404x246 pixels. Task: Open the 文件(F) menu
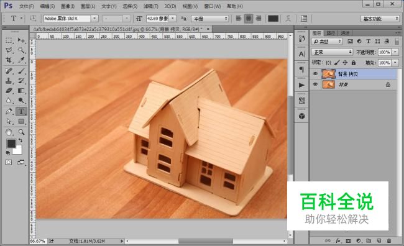click(27, 6)
